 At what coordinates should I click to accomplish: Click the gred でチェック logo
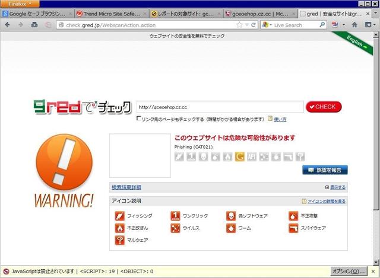tap(83, 107)
